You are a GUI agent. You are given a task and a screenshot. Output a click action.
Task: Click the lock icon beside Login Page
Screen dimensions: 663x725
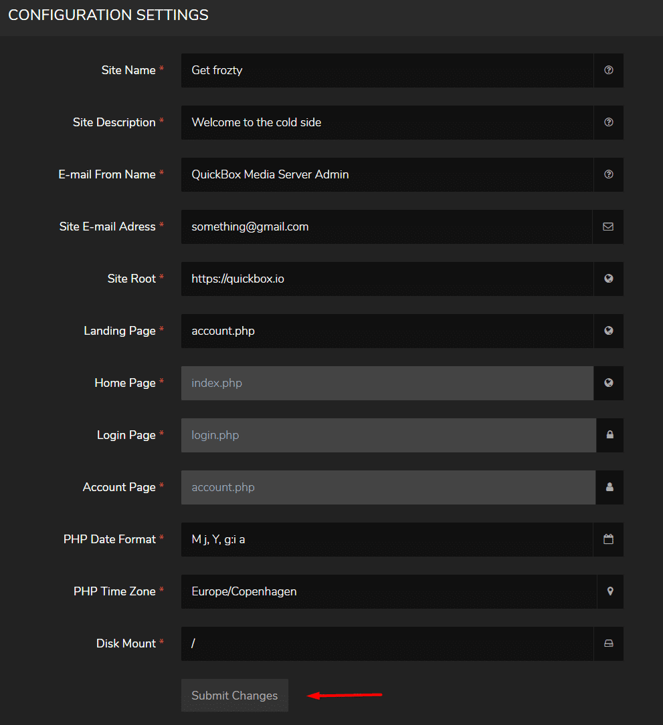pyautogui.click(x=609, y=435)
